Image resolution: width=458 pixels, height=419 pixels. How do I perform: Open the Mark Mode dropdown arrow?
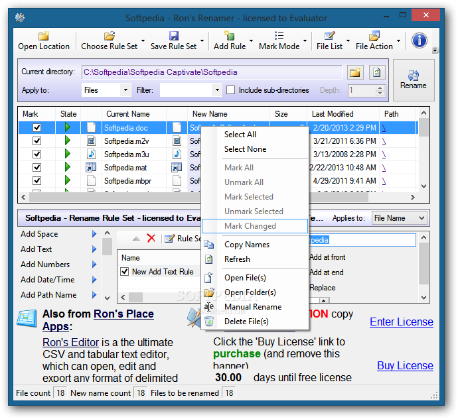pyautogui.click(x=305, y=40)
